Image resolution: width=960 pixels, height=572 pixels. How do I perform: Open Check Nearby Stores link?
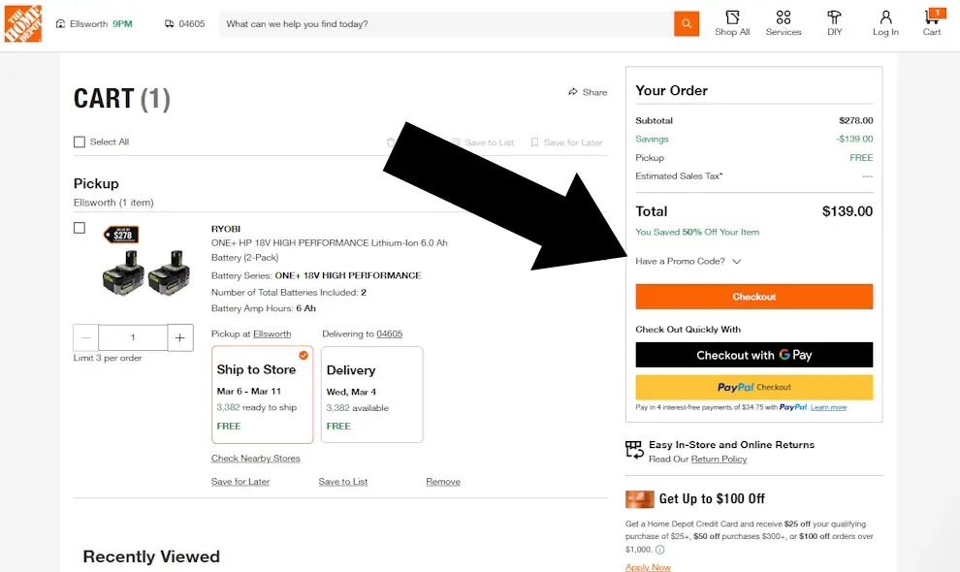255,459
